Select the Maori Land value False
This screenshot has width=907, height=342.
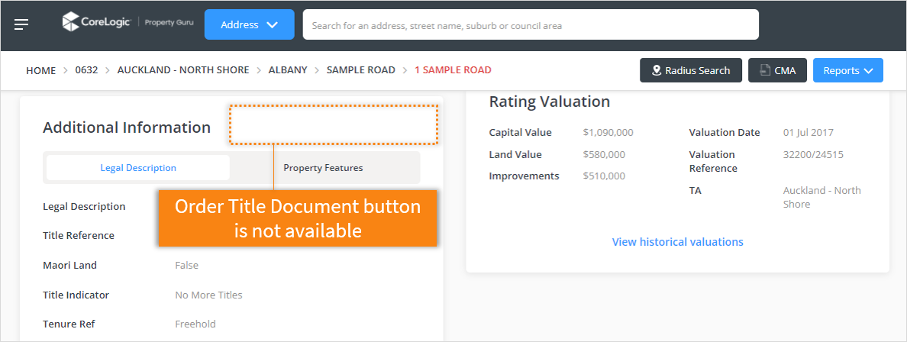click(x=187, y=266)
